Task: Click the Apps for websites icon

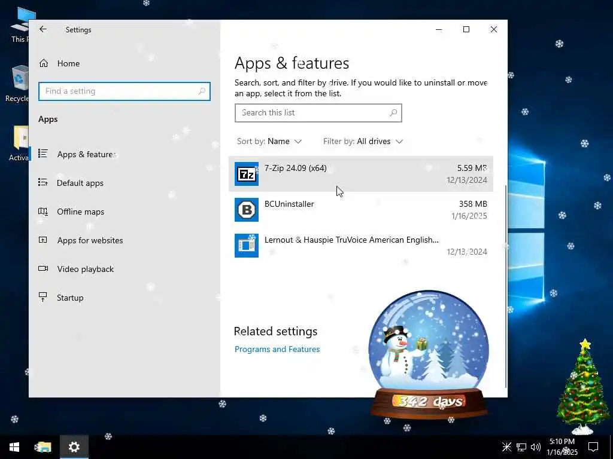Action: click(x=43, y=240)
